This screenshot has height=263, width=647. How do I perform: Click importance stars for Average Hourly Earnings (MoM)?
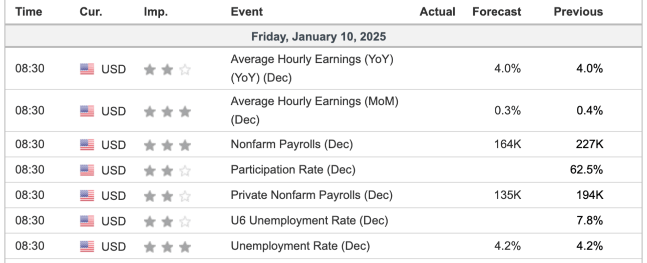pyautogui.click(x=167, y=111)
